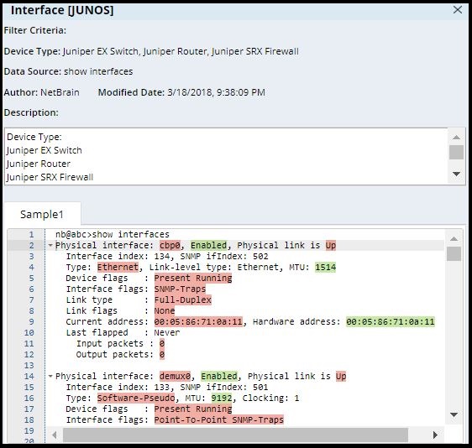Click the sample pane vertical scrollbar thumb
472x448 pixels.
tap(454, 253)
